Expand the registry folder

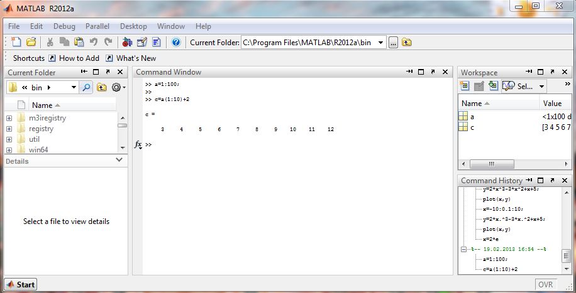point(9,129)
